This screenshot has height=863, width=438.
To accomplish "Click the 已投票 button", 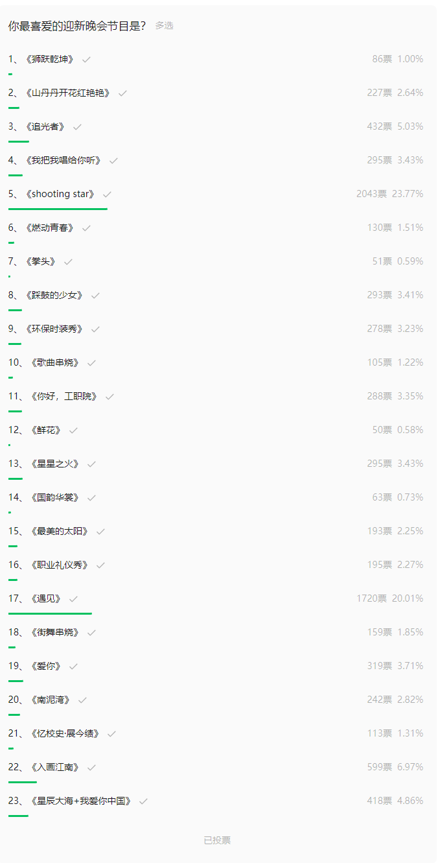I will tap(217, 840).
